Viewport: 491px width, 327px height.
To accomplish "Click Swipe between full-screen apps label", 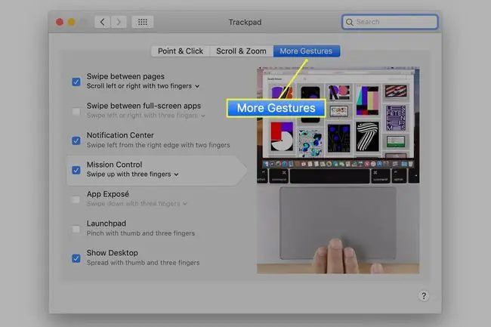I will (x=144, y=106).
